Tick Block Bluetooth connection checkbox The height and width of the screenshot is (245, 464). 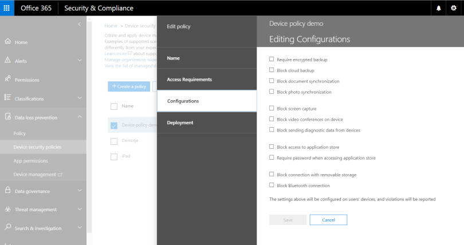click(x=272, y=185)
